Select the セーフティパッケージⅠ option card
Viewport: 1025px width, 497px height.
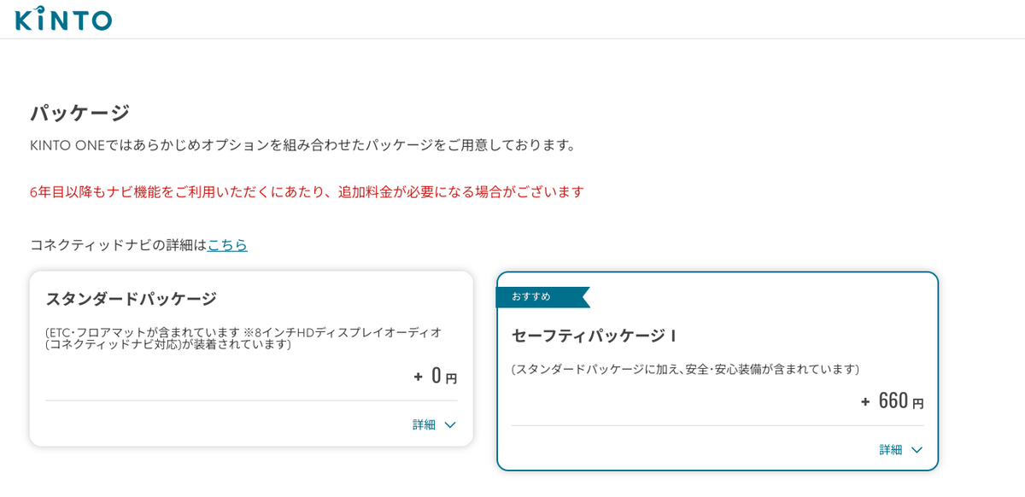[x=717, y=371]
